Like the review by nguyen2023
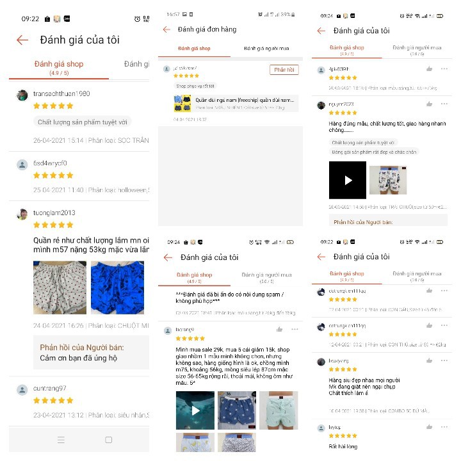This screenshot has width=461, height=461. [x=429, y=104]
